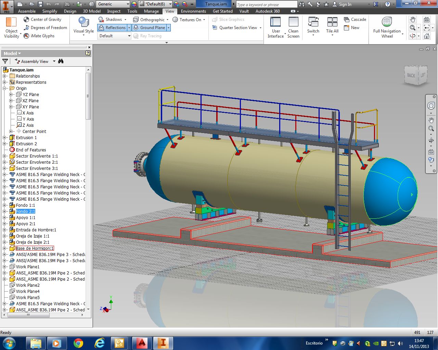Click the Tile All windows icon
Screen dimensions: 438x350
(332, 23)
